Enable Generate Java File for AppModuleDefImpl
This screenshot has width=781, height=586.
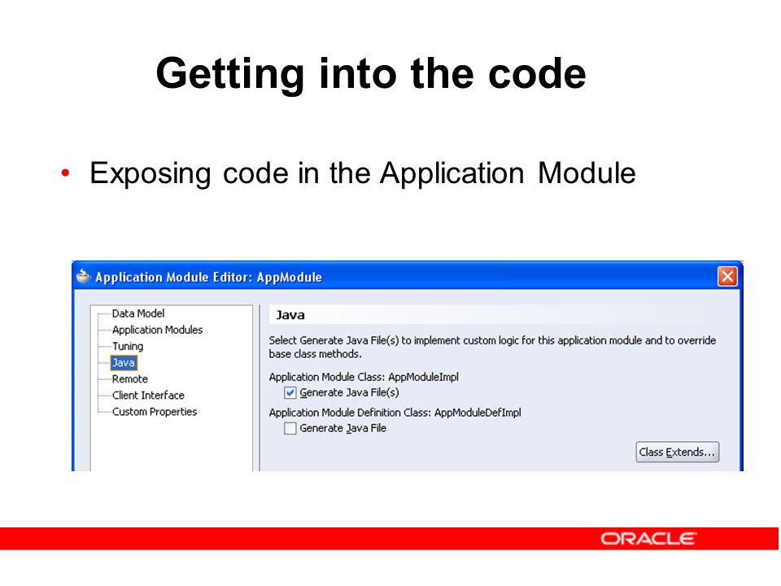(x=290, y=429)
